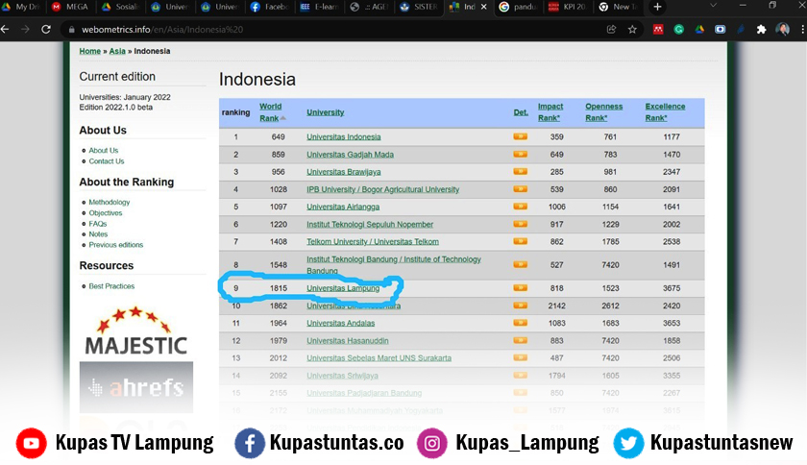Bookmark this page with the star icon
This screenshot has width=807, height=465.
(x=632, y=30)
